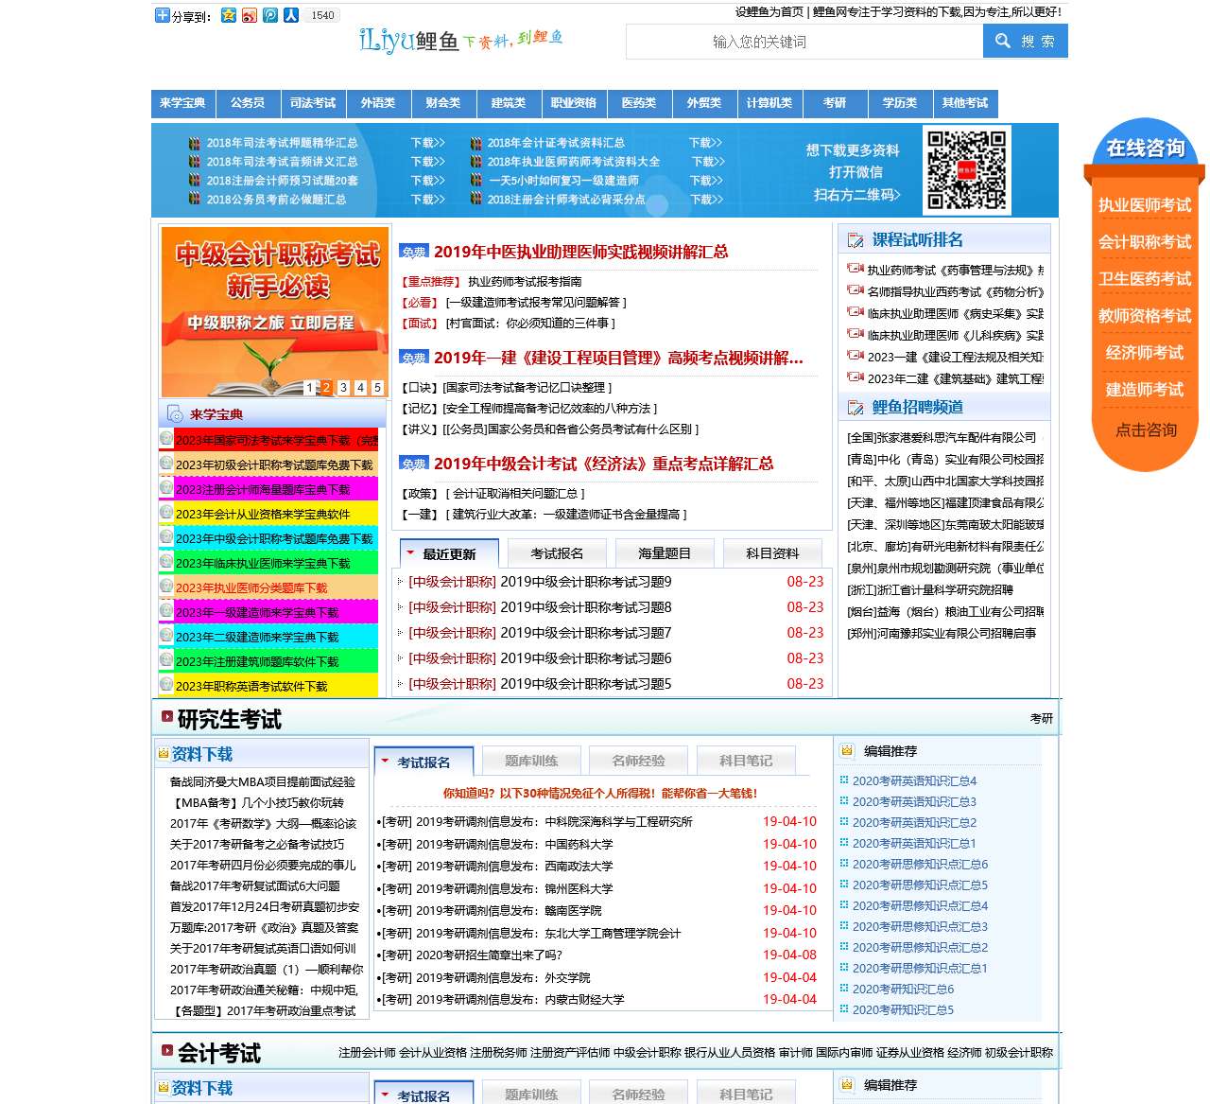Click 注册会计师 link in 会计考试 header
This screenshot has height=1104, width=1210.
pos(367,1052)
